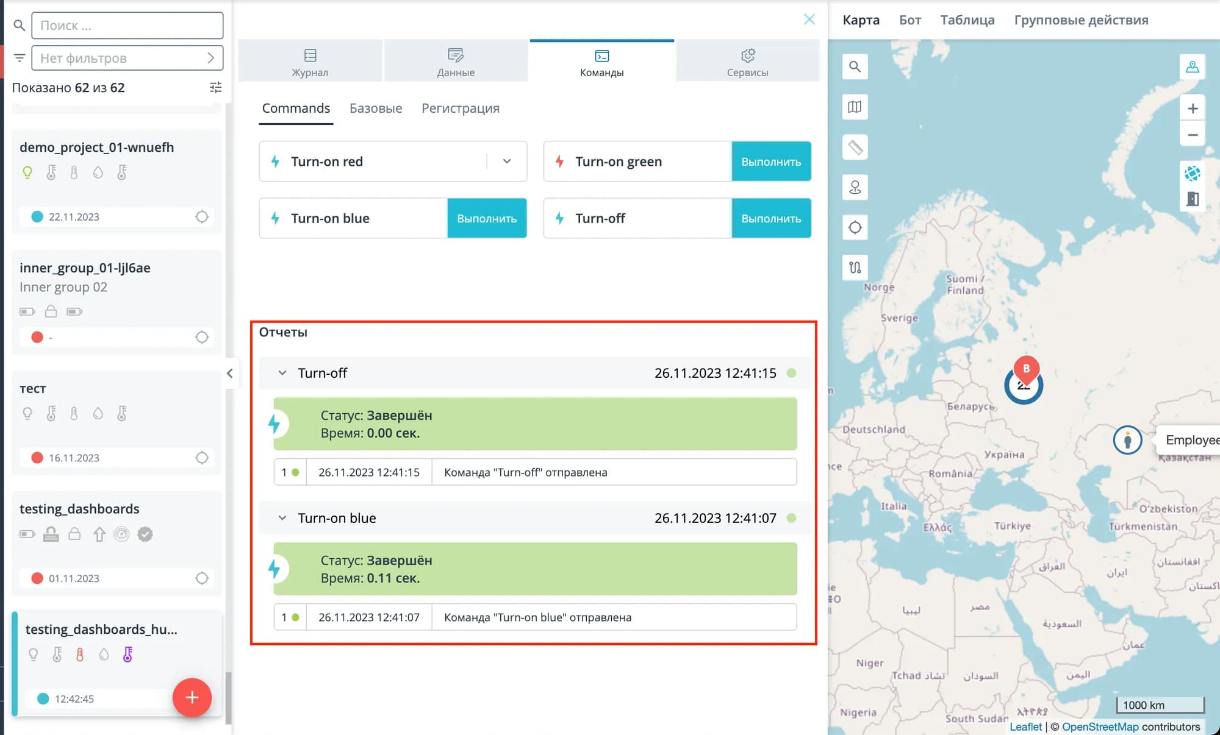Zoom in the map with plus

1193,108
